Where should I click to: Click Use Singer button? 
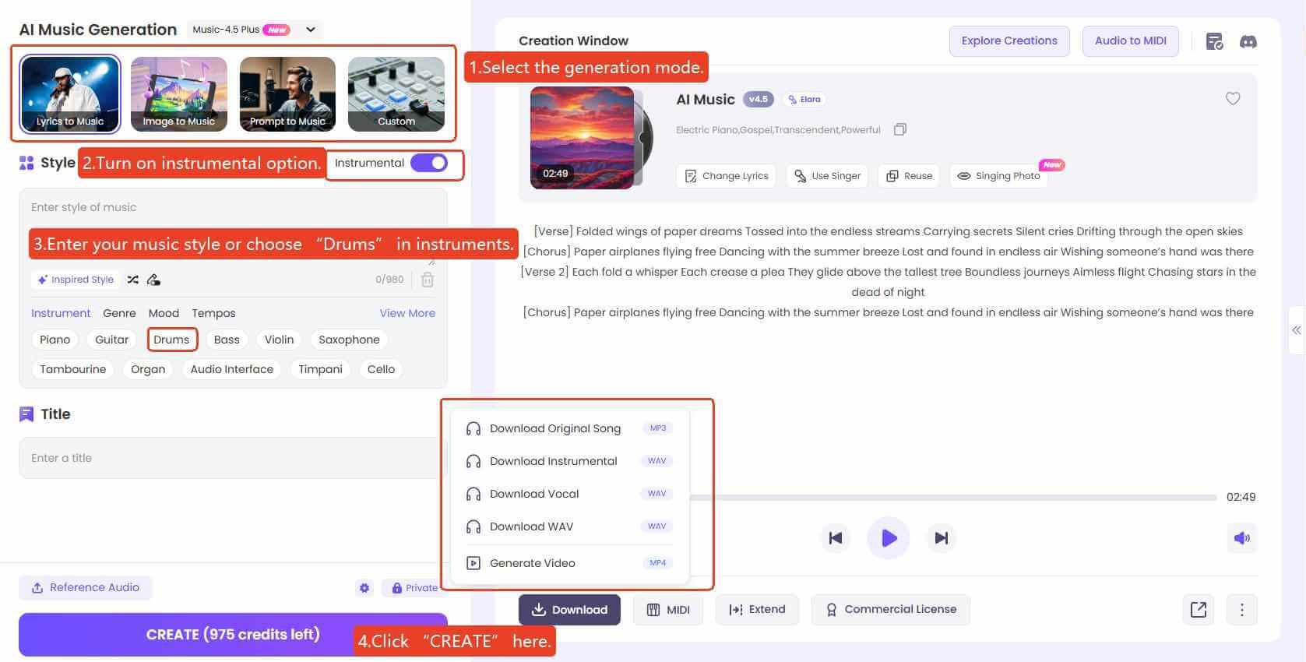[827, 176]
